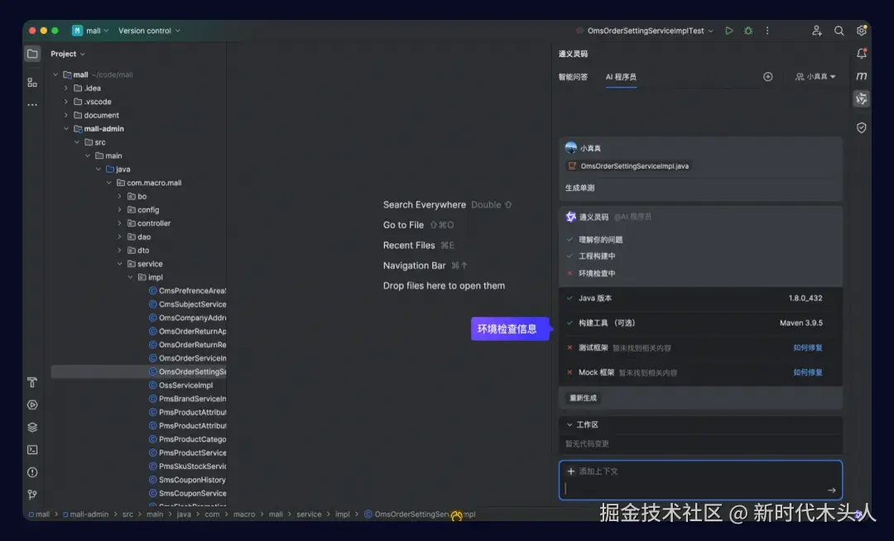Open the Services tool window icon
Image resolution: width=894 pixels, height=541 pixels.
(32, 405)
